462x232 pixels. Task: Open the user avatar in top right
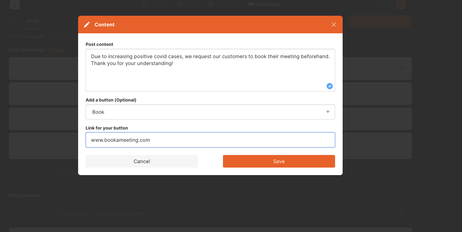401,4
